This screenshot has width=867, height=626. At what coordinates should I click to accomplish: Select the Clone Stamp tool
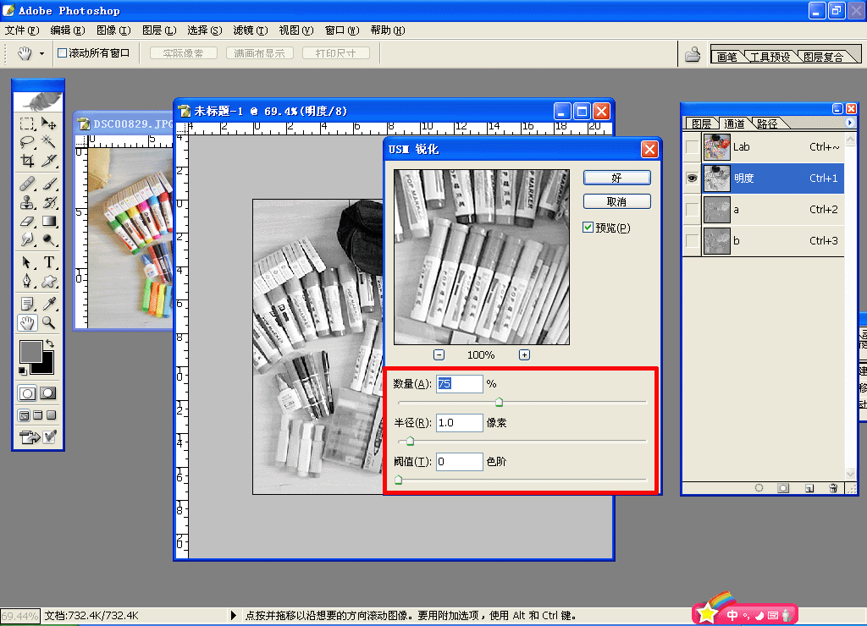tap(27, 202)
